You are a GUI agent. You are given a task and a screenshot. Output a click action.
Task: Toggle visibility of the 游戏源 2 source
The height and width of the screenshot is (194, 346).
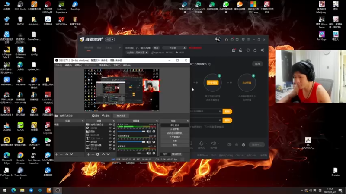tap(110, 148)
